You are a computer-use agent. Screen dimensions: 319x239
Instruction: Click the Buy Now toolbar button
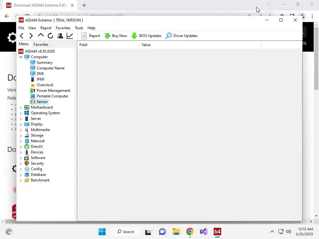pos(116,36)
